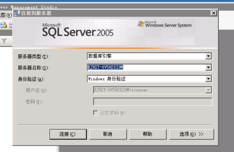Click the DMX query toolbar icon in Management Studio

[11, 25]
